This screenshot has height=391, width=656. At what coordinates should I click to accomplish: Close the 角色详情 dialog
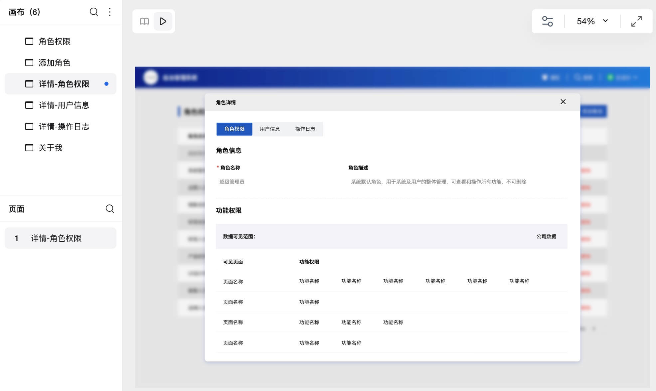click(563, 102)
